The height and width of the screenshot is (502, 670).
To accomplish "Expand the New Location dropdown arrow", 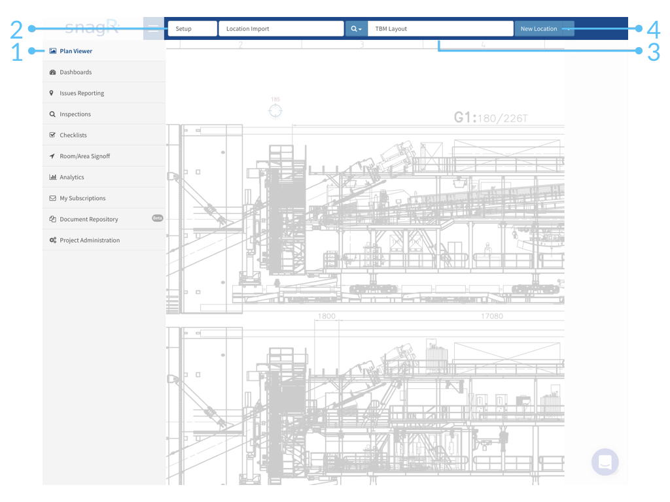I will click(569, 29).
